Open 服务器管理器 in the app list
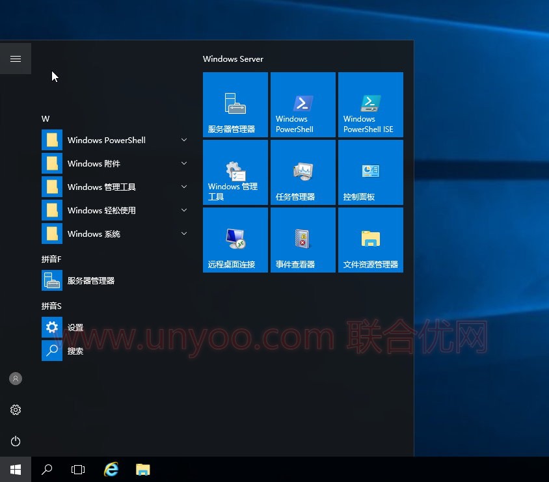This screenshot has width=549, height=482. pos(116,280)
